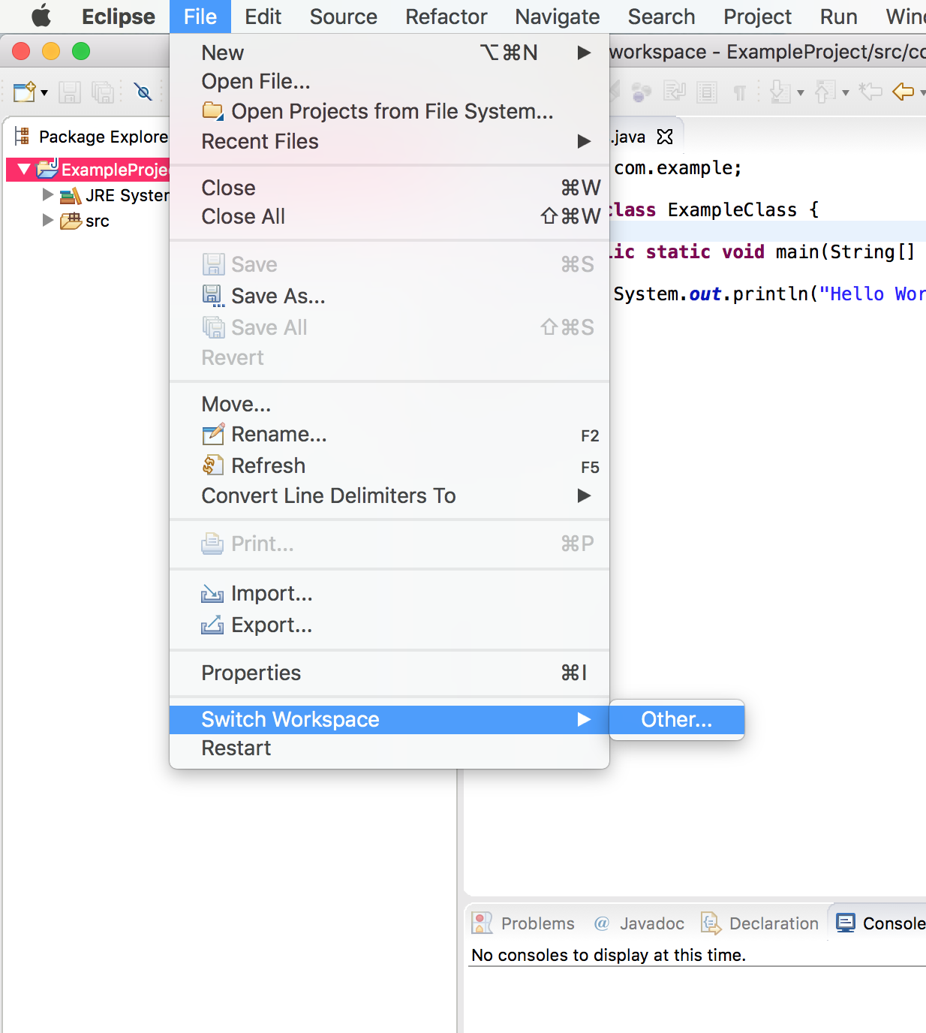Choose Close All in the File menu

pos(389,216)
